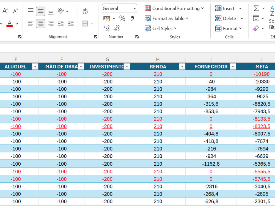Open Alignment settings dialog launcher
This screenshot has height=206, width=275.
pos(96,37)
